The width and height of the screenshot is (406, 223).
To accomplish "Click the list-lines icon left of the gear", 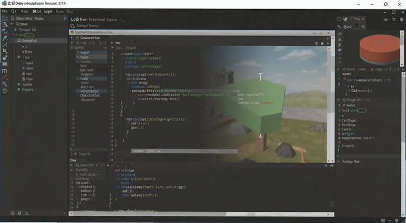I will pyautogui.click(x=386, y=19).
